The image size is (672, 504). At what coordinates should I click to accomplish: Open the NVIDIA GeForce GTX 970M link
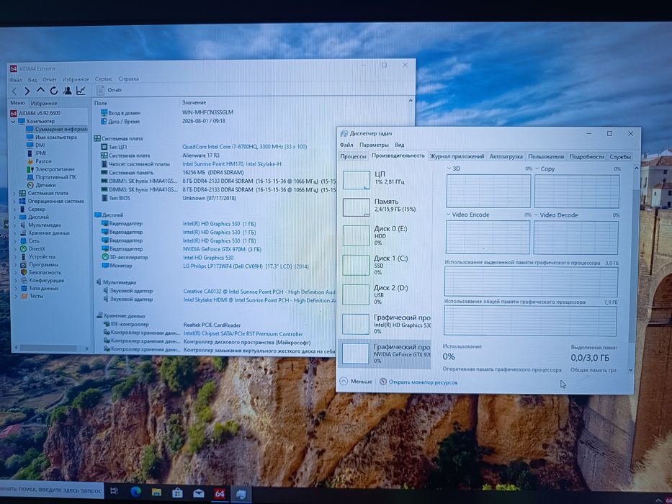click(x=222, y=249)
